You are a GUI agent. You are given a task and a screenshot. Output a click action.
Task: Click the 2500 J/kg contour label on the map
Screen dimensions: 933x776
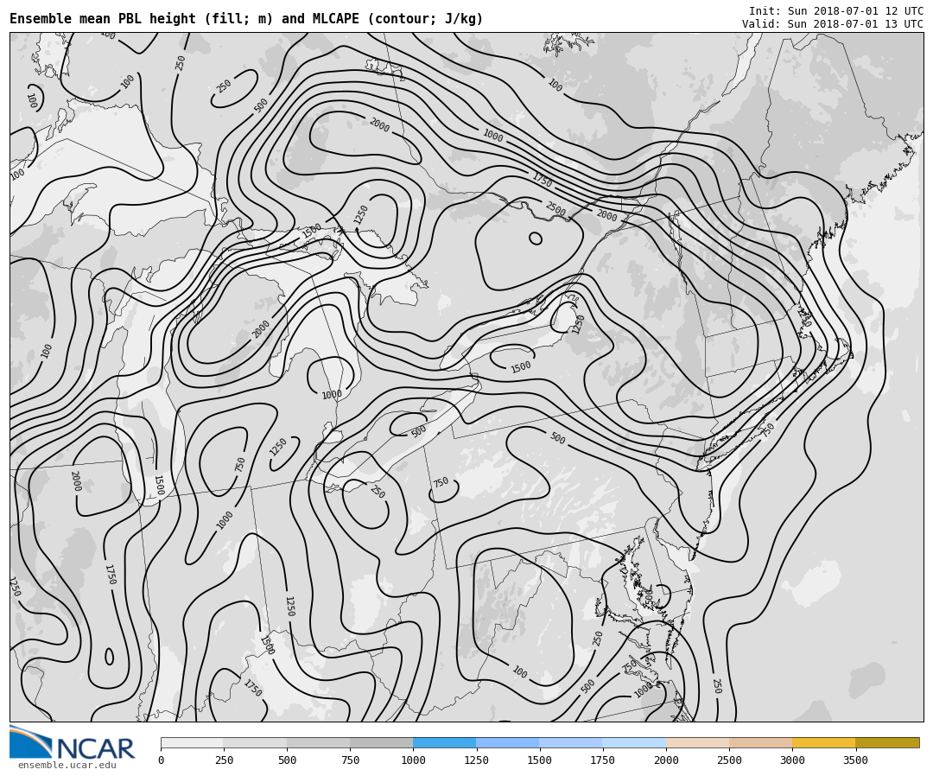pyautogui.click(x=555, y=209)
